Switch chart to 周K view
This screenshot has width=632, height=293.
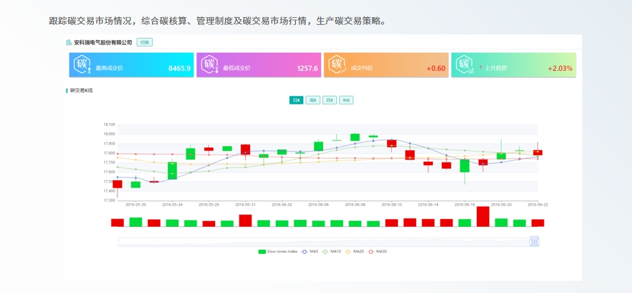(313, 100)
